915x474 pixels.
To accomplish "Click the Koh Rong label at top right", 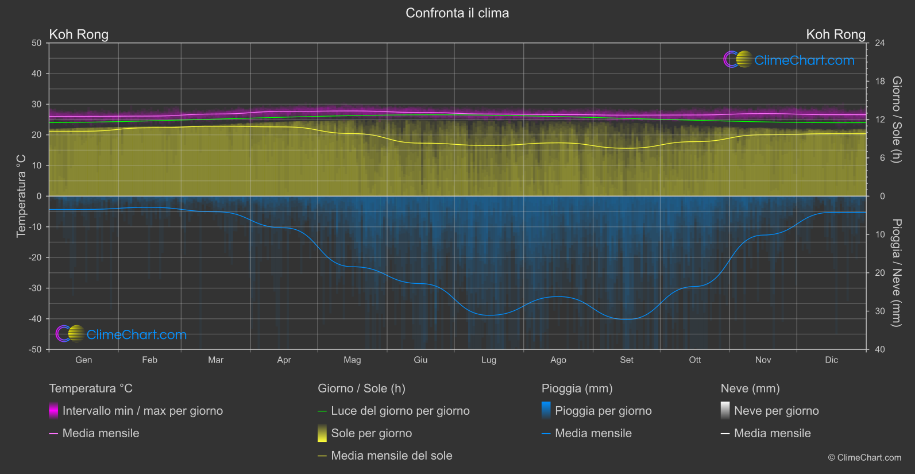I will coord(836,34).
